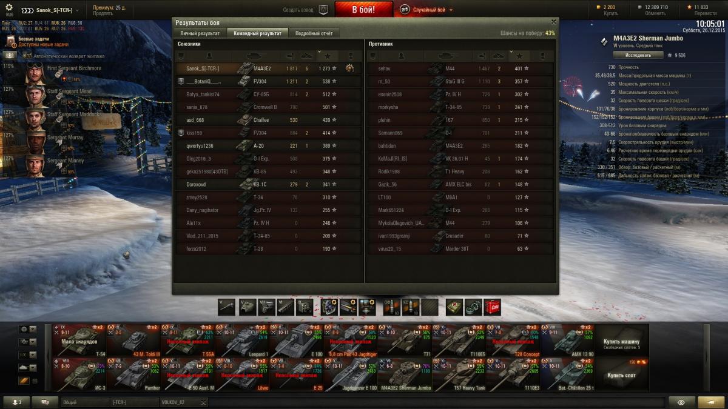The height and width of the screenshot is (409, 728).
Task: Open contacts list button showing 3
Action: [x=16, y=402]
